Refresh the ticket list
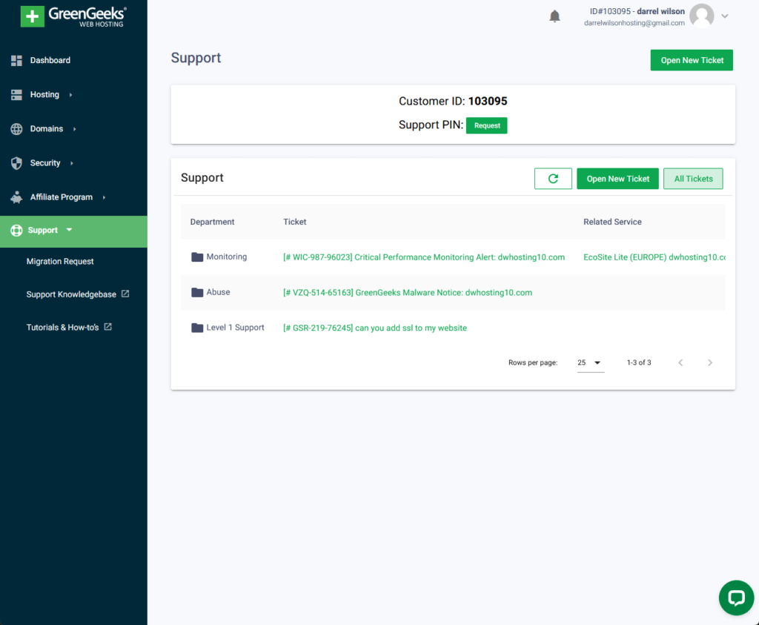This screenshot has height=625, width=759. [x=553, y=179]
